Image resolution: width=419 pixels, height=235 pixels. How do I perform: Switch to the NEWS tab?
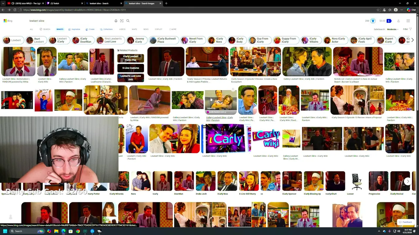tap(146, 29)
